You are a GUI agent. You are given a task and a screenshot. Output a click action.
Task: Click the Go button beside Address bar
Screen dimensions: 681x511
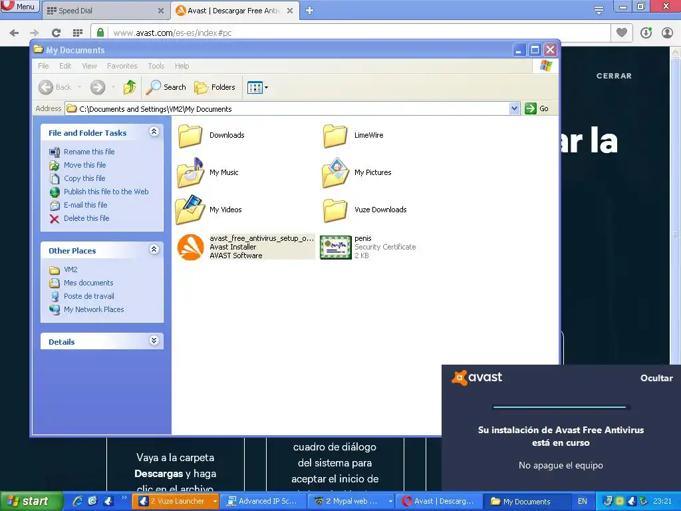tap(537, 108)
